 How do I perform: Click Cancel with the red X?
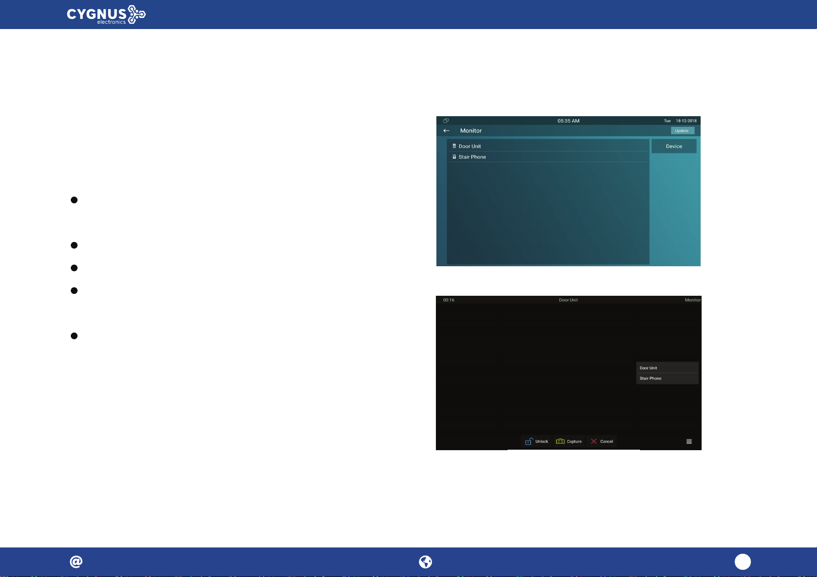pyautogui.click(x=602, y=441)
